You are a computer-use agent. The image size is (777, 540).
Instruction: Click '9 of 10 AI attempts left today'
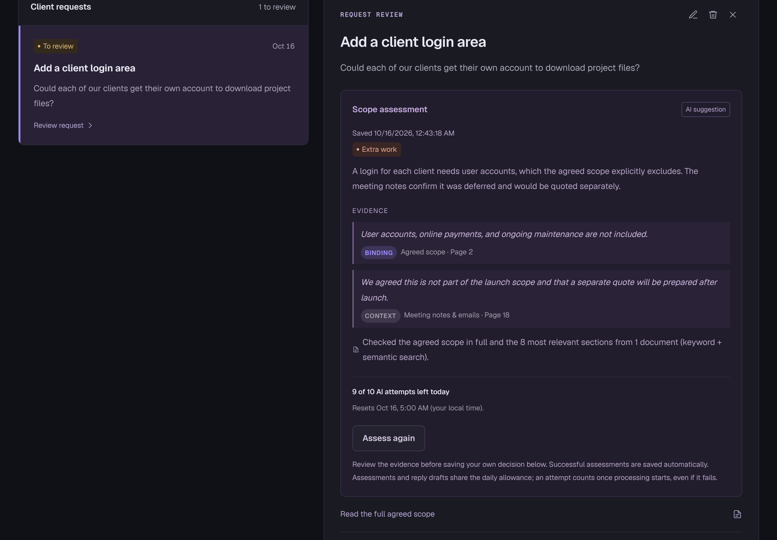point(401,392)
